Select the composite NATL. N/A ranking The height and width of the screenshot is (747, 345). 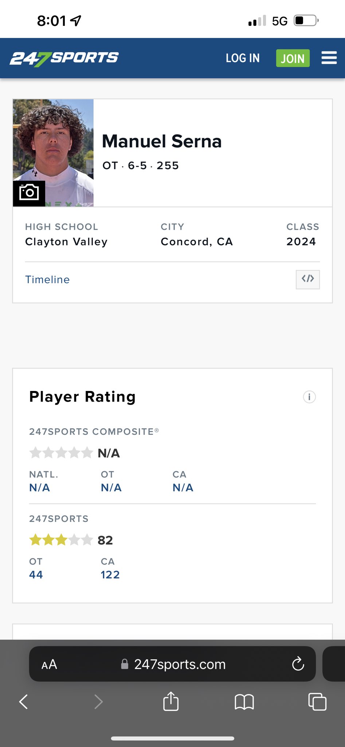click(39, 488)
